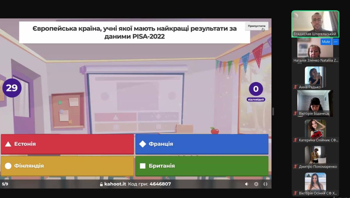Select the yellow Фінляндія answer
Image resolution: width=350 pixels, height=198 pixels.
click(x=67, y=166)
